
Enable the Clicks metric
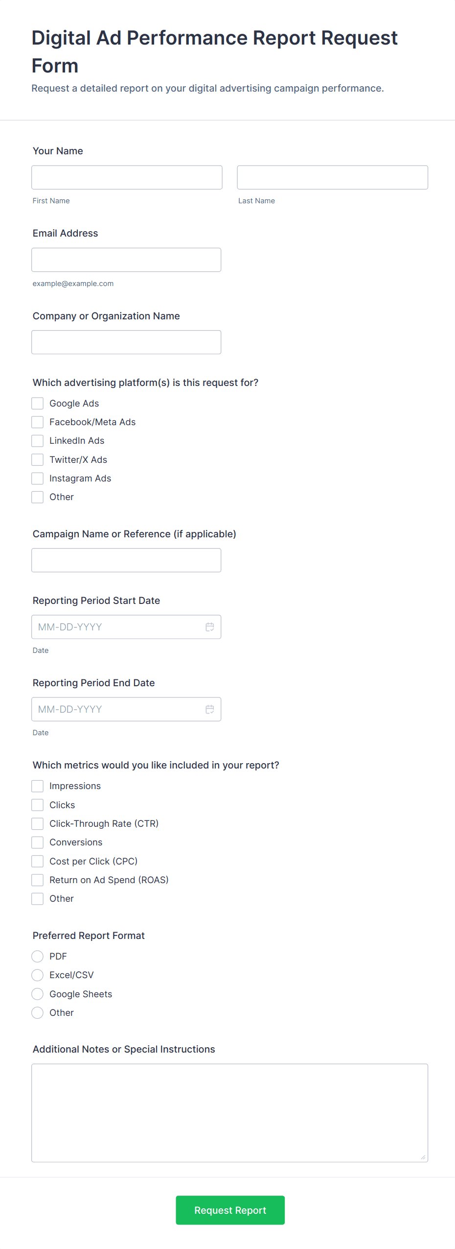37,805
